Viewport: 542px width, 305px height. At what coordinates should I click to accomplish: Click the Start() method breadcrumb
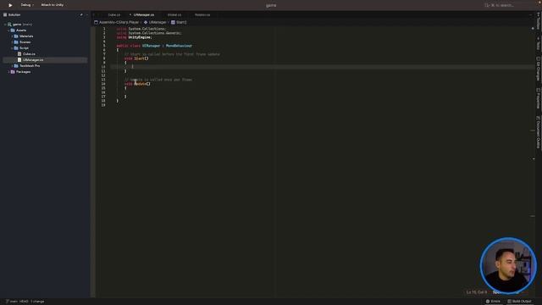coord(181,23)
